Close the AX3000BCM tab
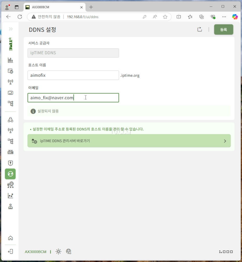Viewport: 242px width, 262px height. click(81, 7)
